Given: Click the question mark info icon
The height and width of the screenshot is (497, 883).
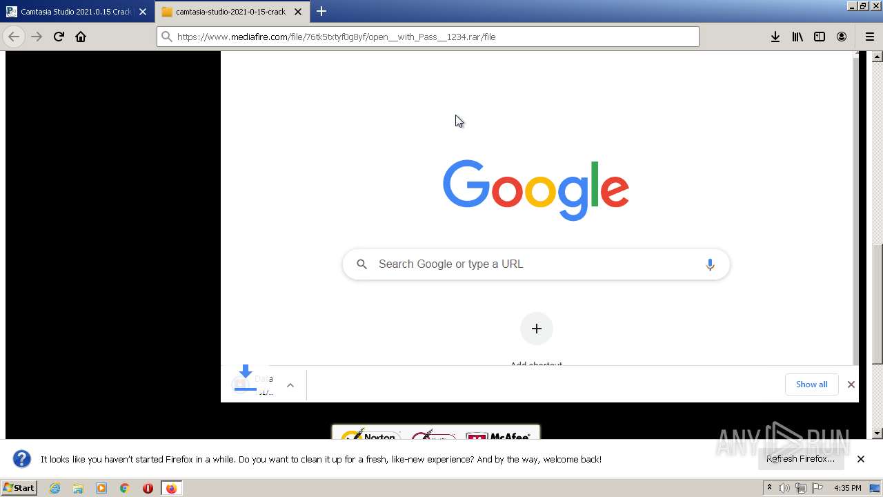Looking at the screenshot, I should (22, 459).
